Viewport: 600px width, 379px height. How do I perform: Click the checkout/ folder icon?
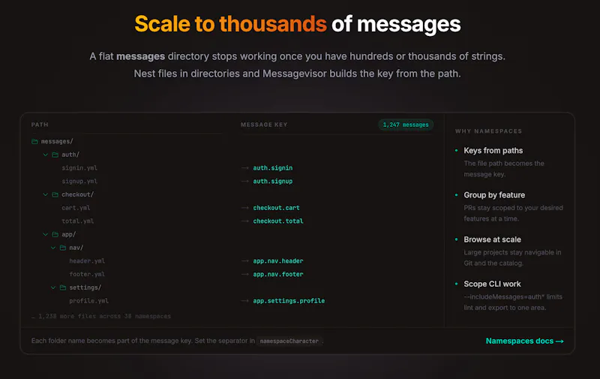pos(55,194)
